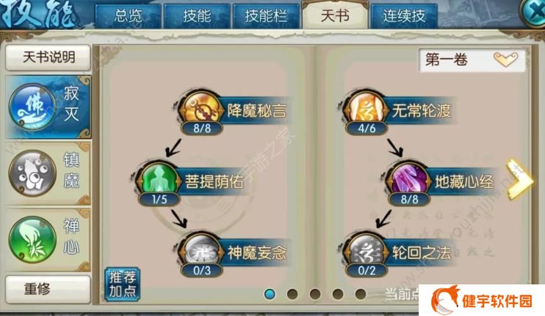The height and width of the screenshot is (316, 545).
Task: Select the 菩提荫佑 green skill icon
Action: point(159,181)
